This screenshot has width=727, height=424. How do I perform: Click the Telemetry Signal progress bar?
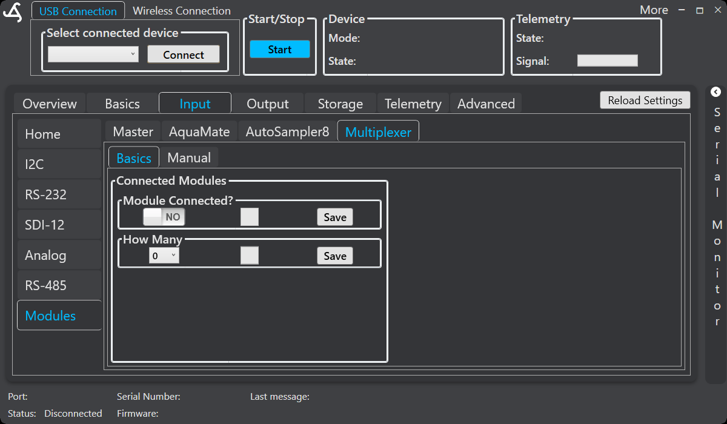point(608,61)
